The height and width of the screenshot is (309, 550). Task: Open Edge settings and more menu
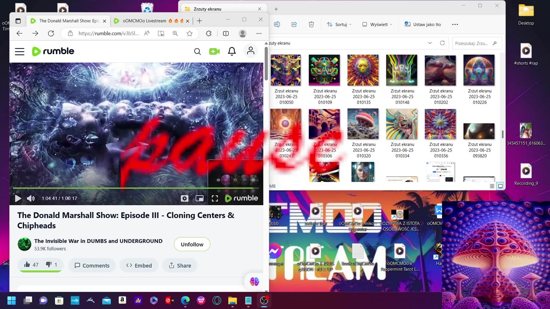point(259,33)
